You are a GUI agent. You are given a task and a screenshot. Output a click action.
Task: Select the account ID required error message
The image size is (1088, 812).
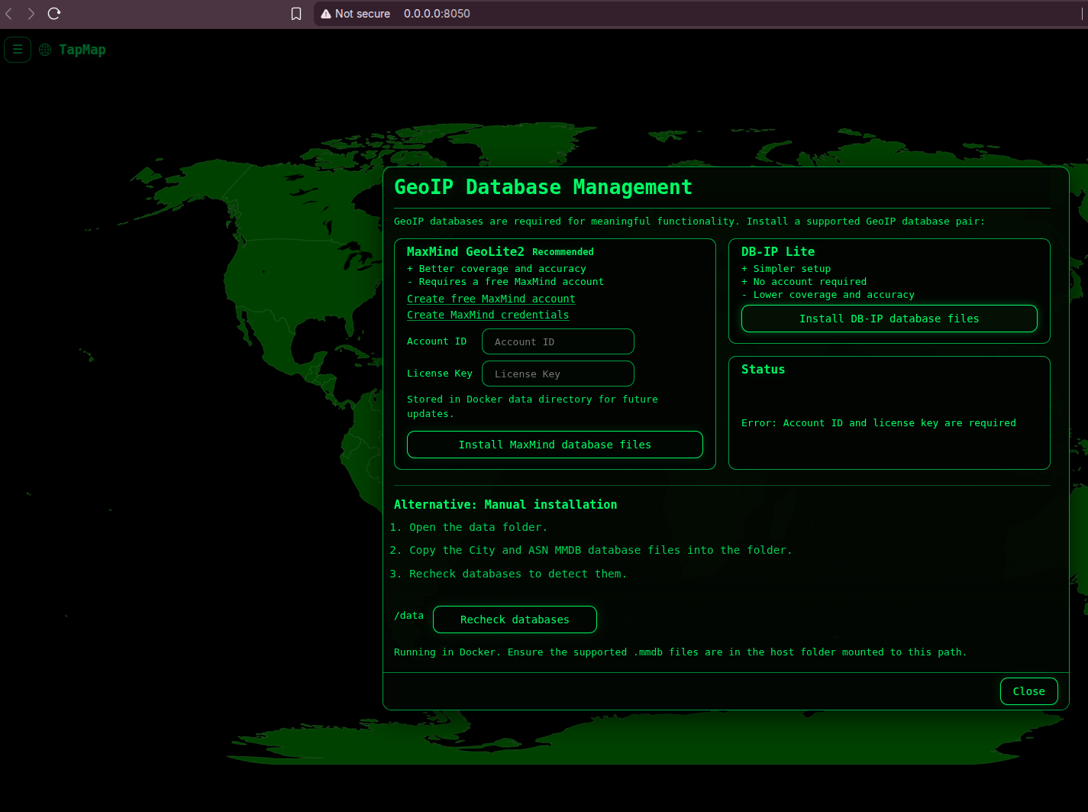(879, 422)
